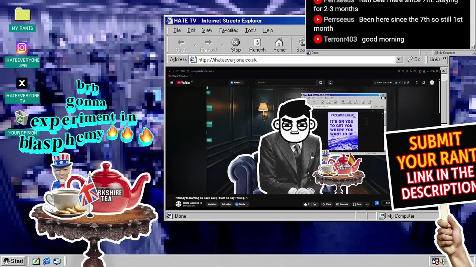The image size is (476, 267).
Task: Click the page icon in address bar
Action: (x=193, y=60)
